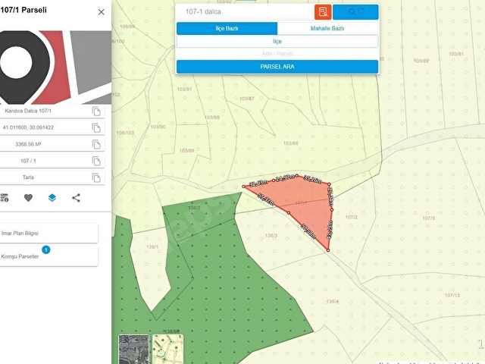Open İmar Plan Bilgisi section
Screen dimensions: 485x364
(x=48, y=233)
